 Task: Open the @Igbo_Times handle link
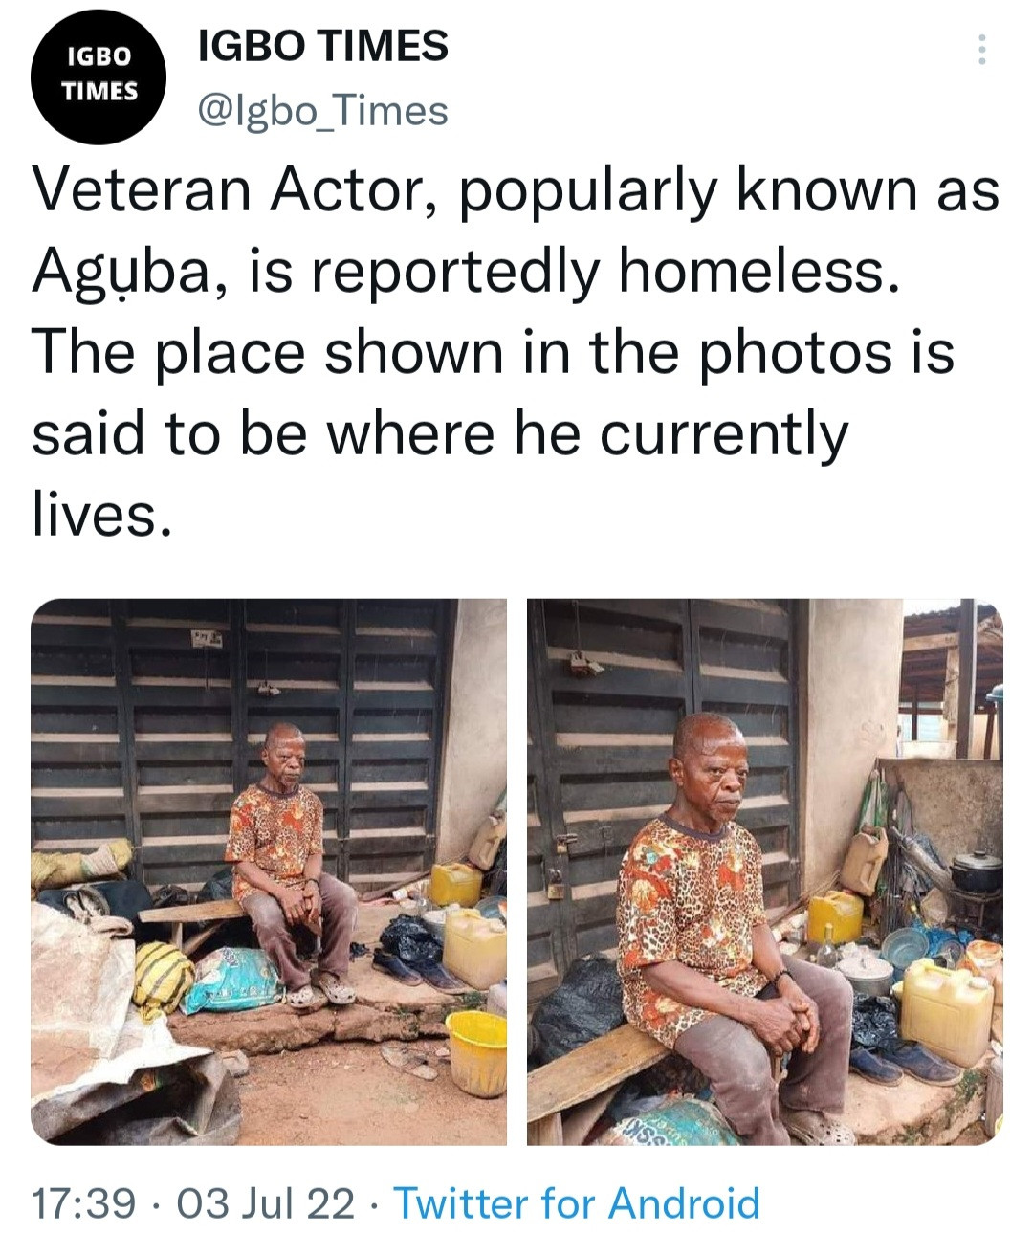322,111
